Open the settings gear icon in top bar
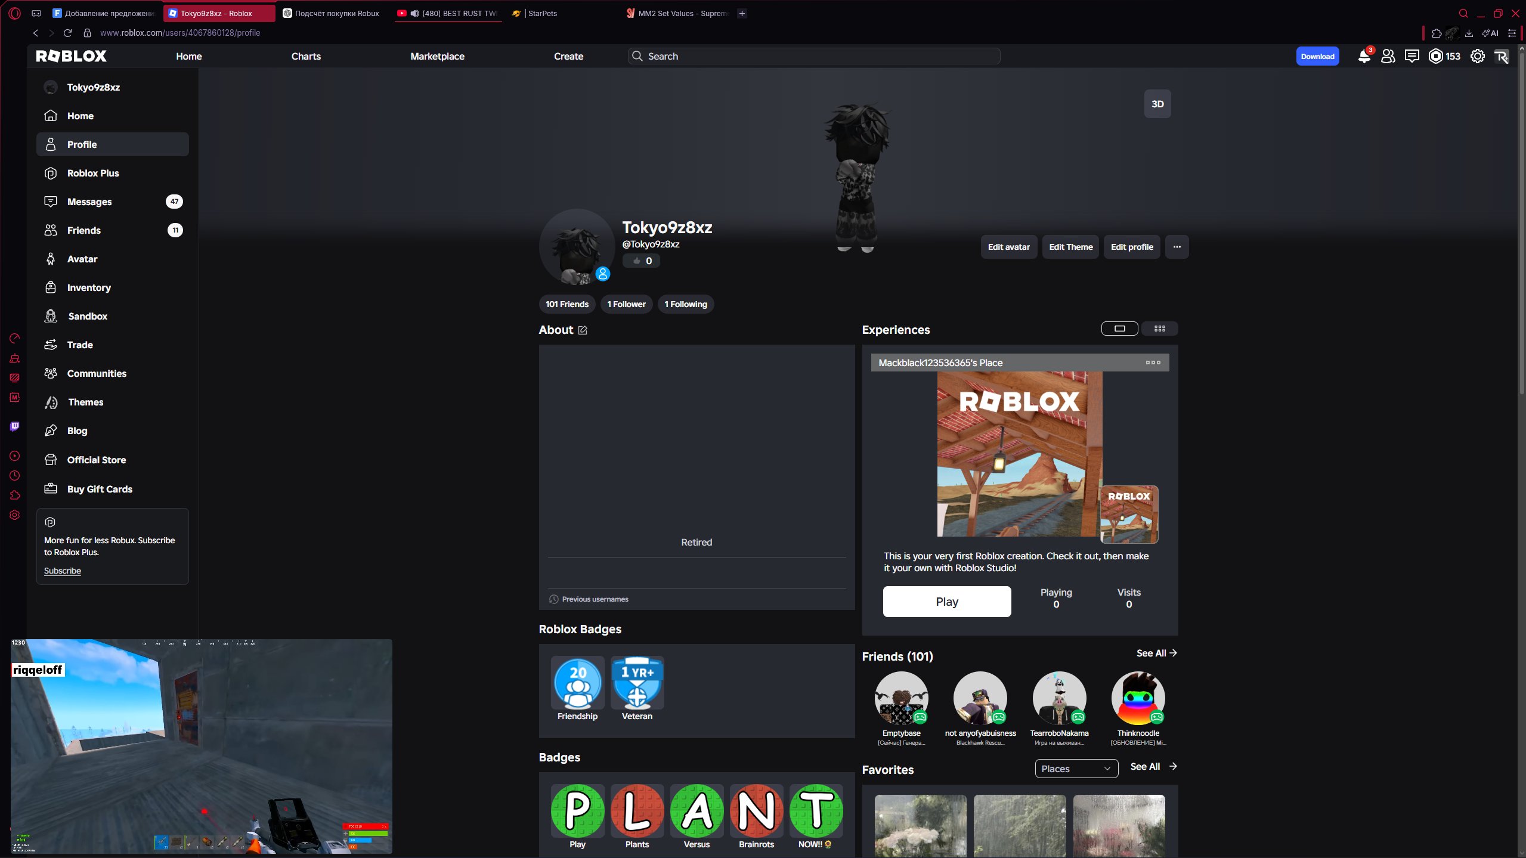1526x858 pixels. click(1477, 56)
